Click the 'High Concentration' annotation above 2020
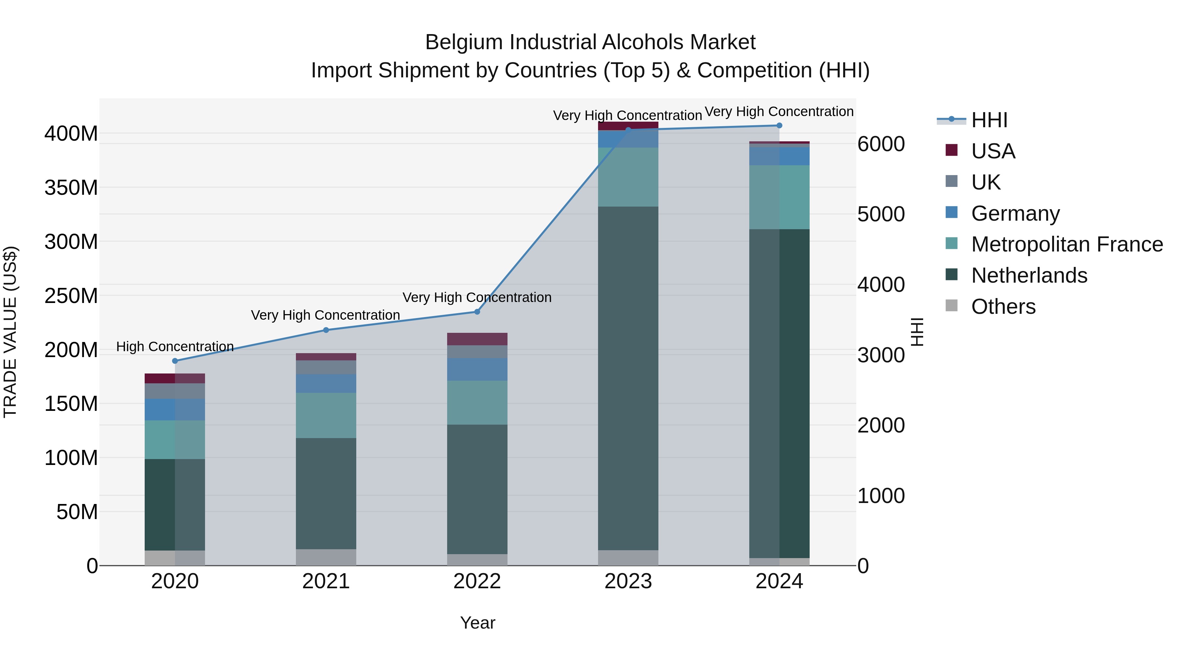 [175, 347]
